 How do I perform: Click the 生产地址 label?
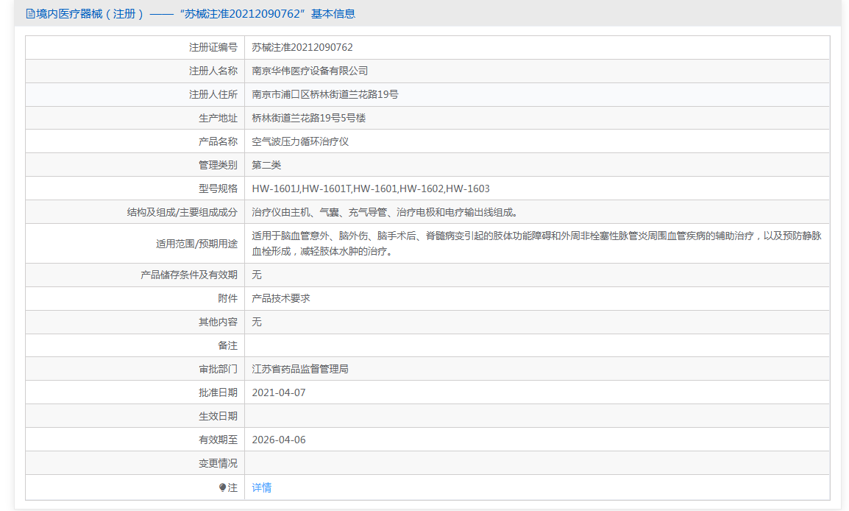pyautogui.click(x=218, y=118)
